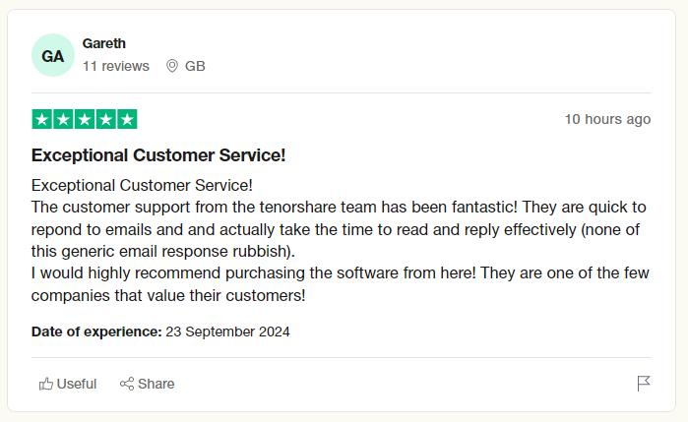Click the "10 hours ago" timestamp
The image size is (688, 422).
(607, 119)
